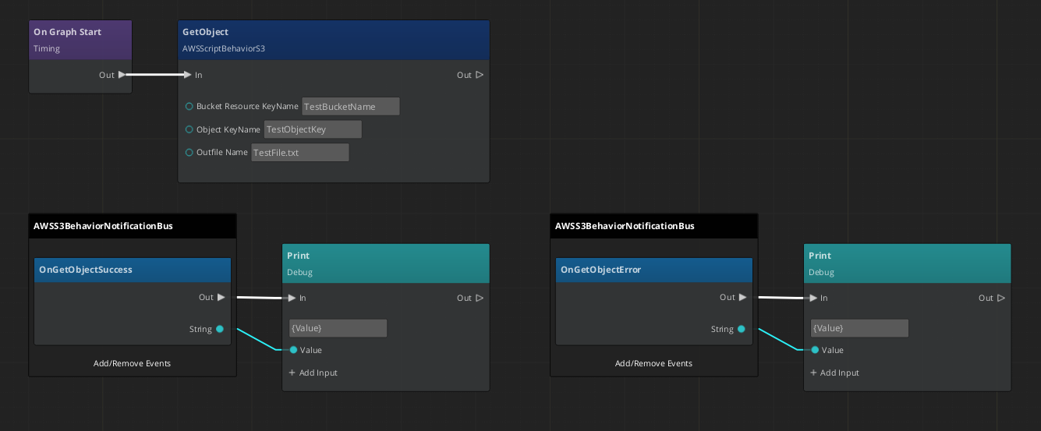The image size is (1041, 431).
Task: Click the String output pin on OnGetObjectSuccess
Action: (x=220, y=329)
